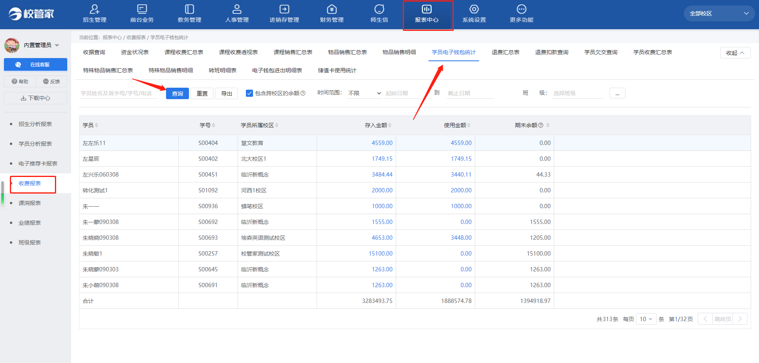This screenshot has width=759, height=363.
Task: Open 前台业务 module icon
Action: pos(142,9)
